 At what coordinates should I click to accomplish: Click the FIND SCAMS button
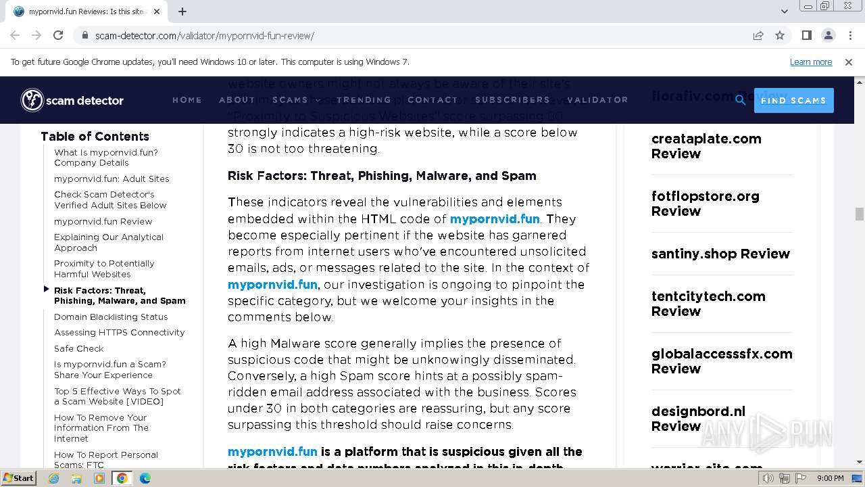tap(793, 100)
